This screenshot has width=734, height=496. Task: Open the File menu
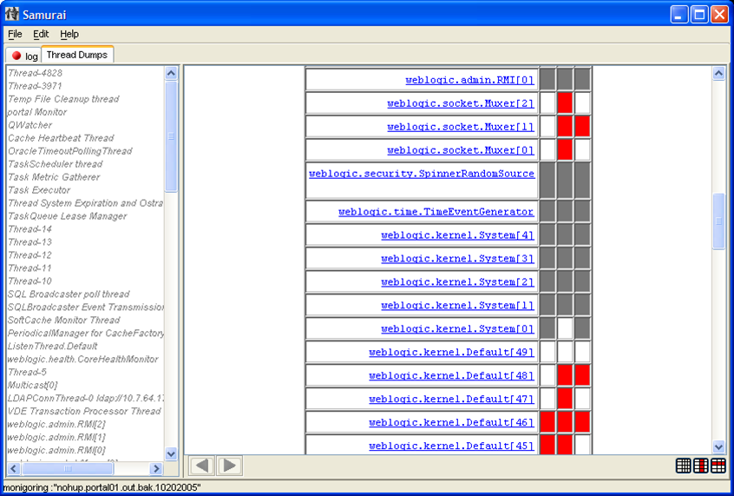(15, 34)
